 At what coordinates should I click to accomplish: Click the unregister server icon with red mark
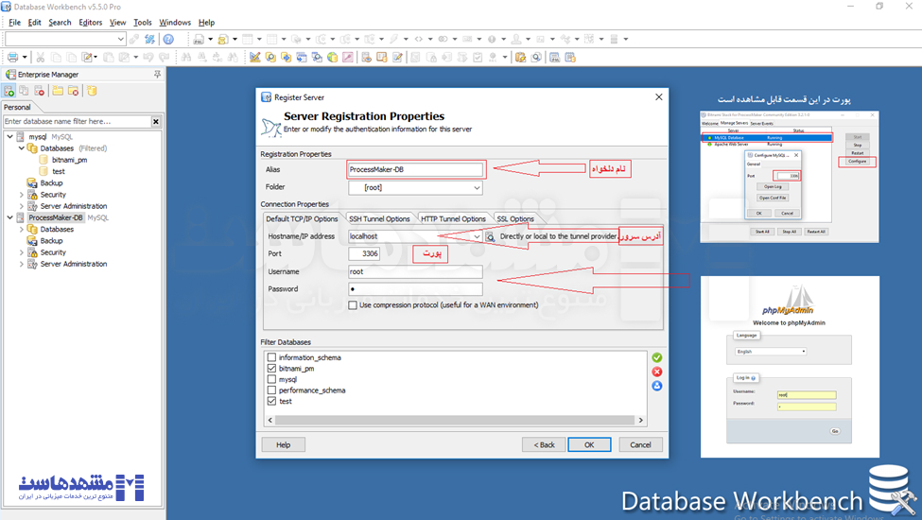[40, 91]
